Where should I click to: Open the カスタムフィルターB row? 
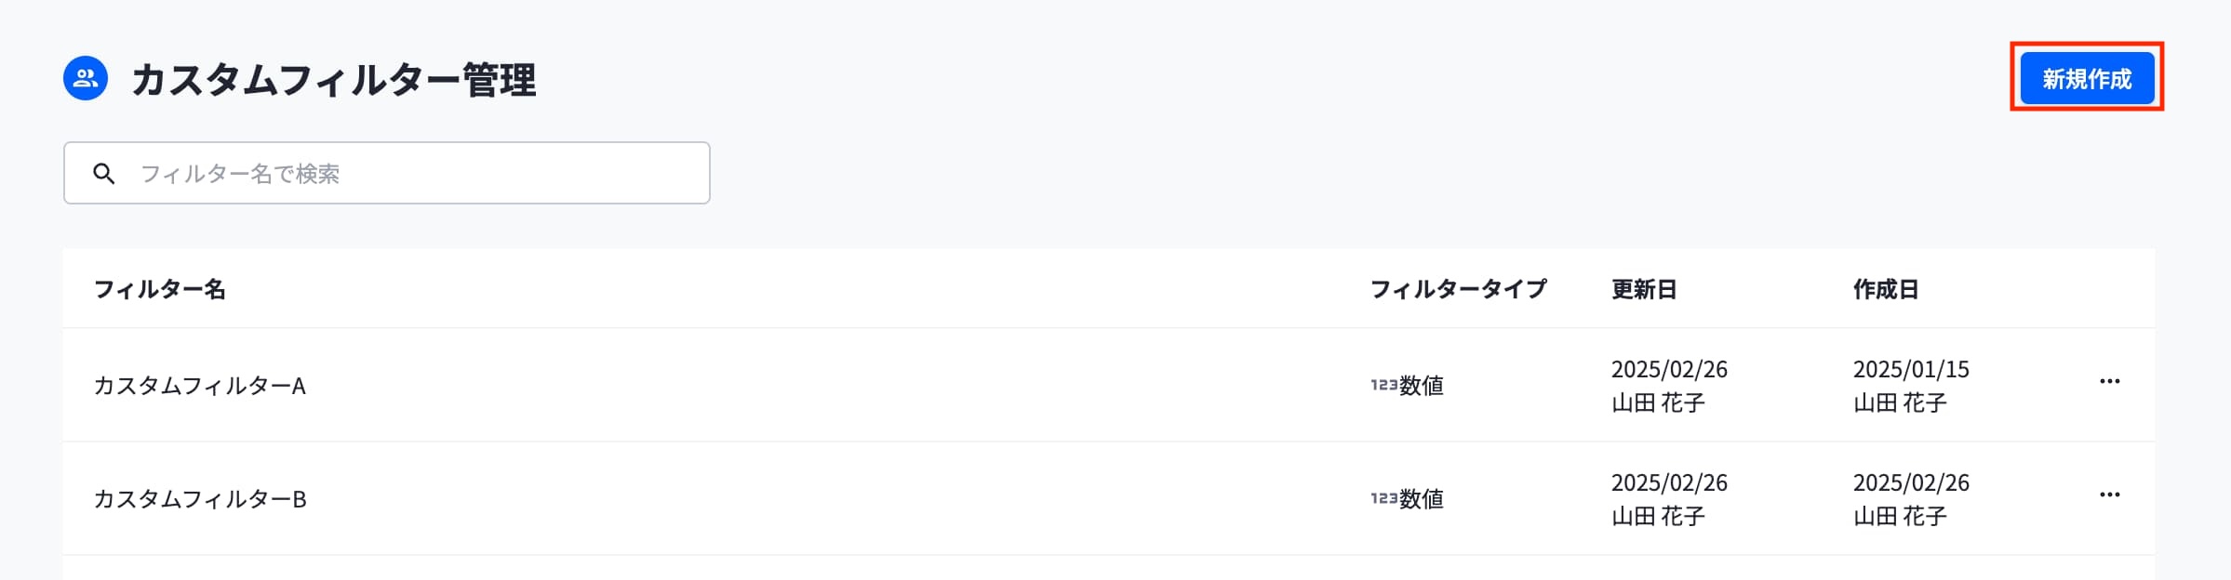(x=200, y=499)
